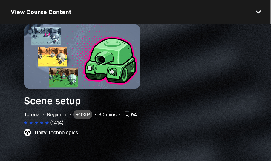
Task: Click the green jungle scene thumbnail
Action: [x=63, y=78]
